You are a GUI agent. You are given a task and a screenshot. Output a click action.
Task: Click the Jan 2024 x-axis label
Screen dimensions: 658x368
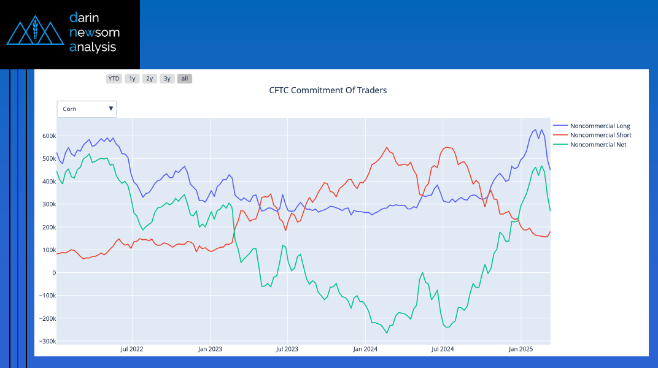[x=366, y=349]
